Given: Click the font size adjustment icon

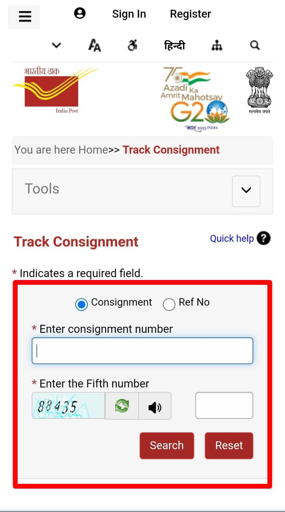Looking at the screenshot, I should point(94,45).
